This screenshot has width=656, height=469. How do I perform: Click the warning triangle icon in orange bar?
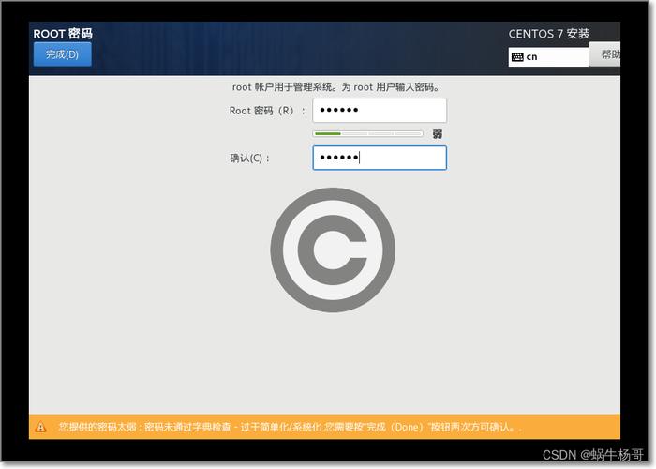(40, 427)
